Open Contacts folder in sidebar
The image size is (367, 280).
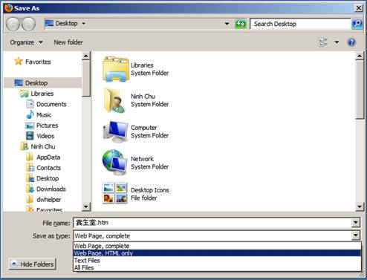[43, 168]
